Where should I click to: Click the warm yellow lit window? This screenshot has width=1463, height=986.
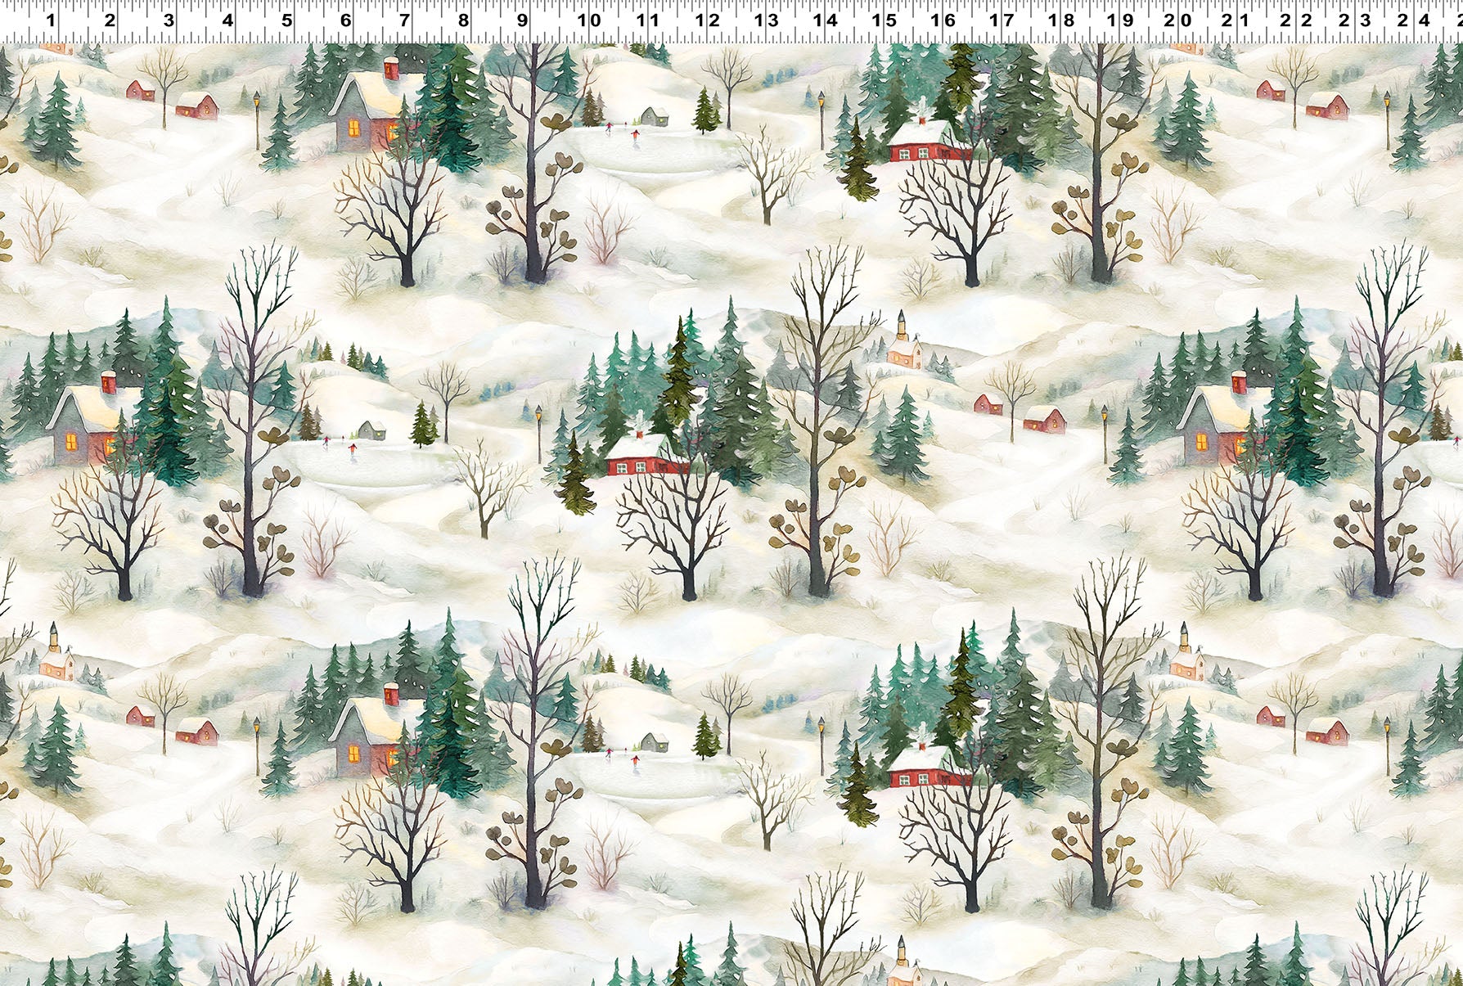(x=354, y=129)
